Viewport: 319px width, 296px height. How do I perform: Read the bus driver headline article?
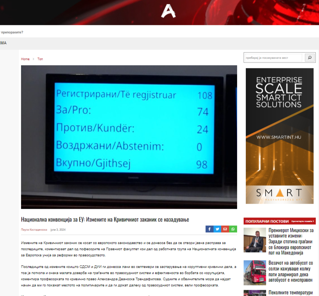tap(291, 271)
